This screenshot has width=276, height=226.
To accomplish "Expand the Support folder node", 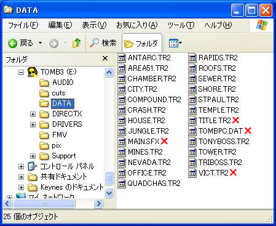I will [33, 156].
